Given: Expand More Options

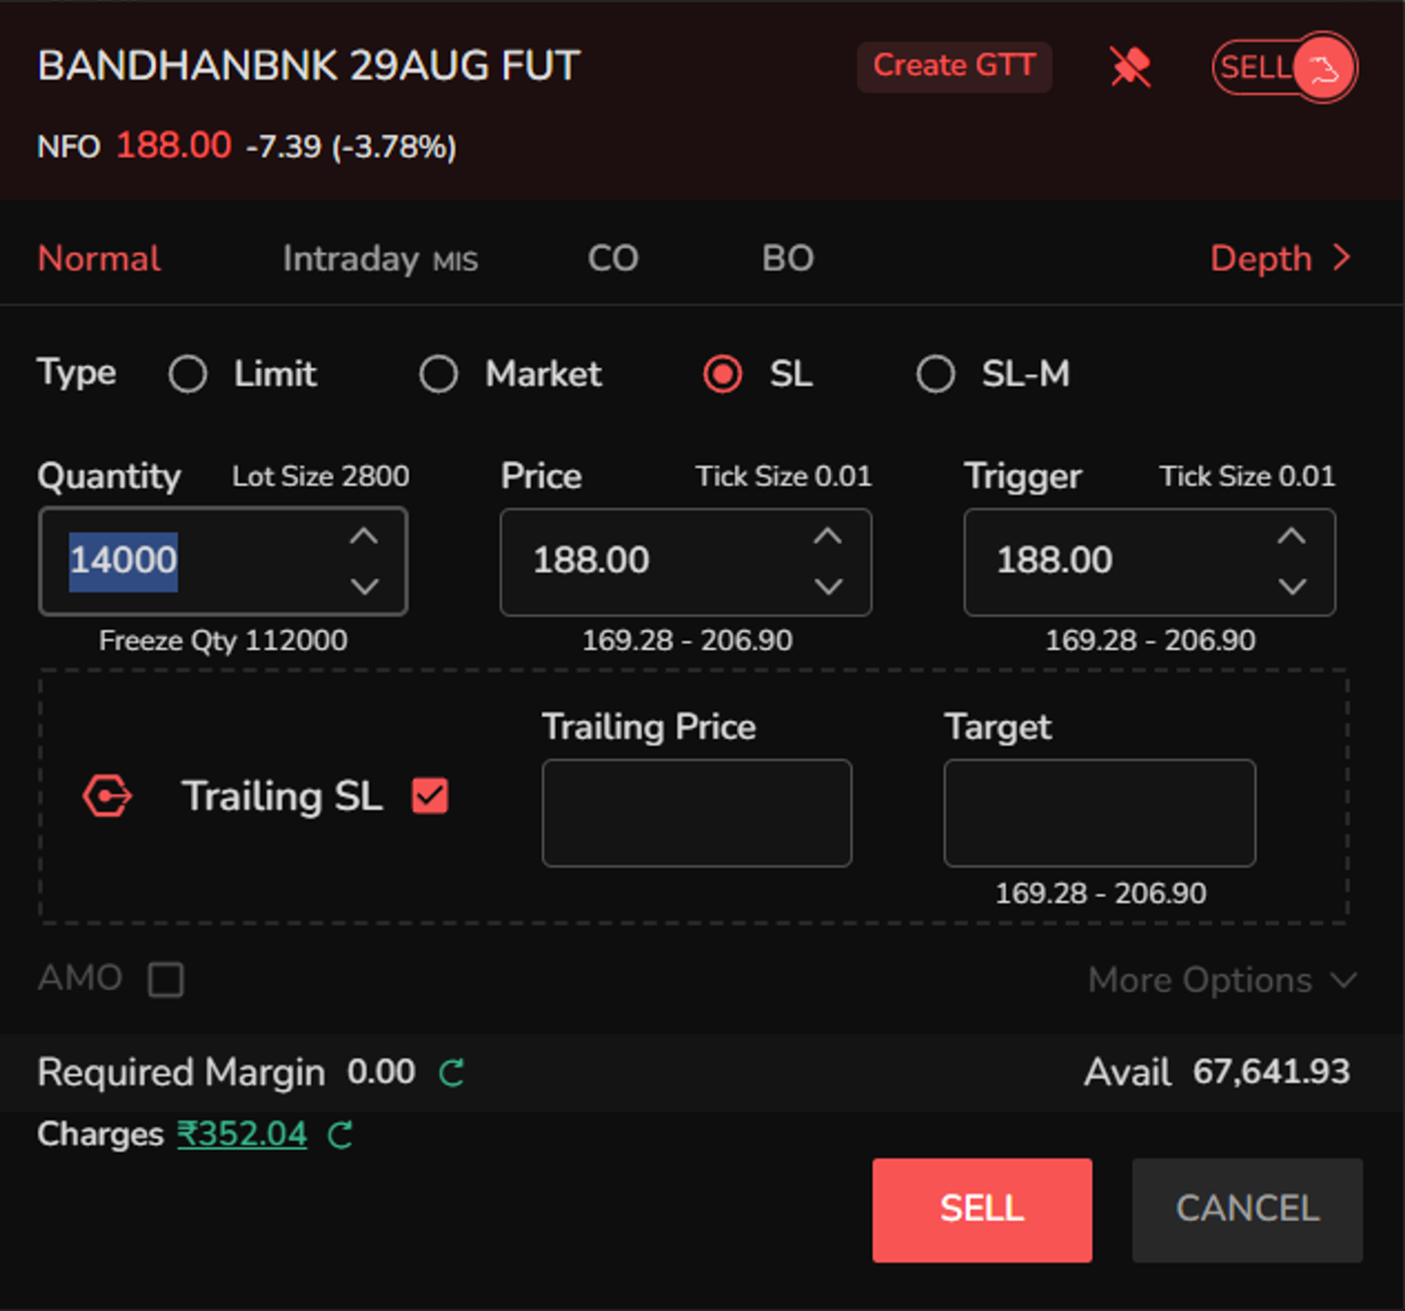Looking at the screenshot, I should [1221, 980].
